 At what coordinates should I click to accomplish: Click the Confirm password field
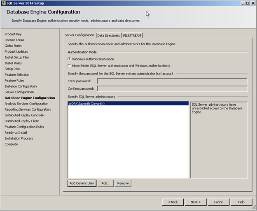tap(172, 88)
